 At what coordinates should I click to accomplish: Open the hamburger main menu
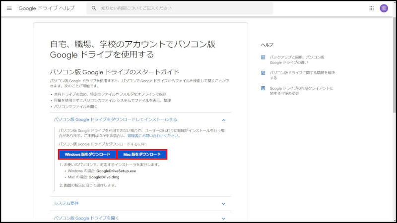pyautogui.click(x=9, y=8)
